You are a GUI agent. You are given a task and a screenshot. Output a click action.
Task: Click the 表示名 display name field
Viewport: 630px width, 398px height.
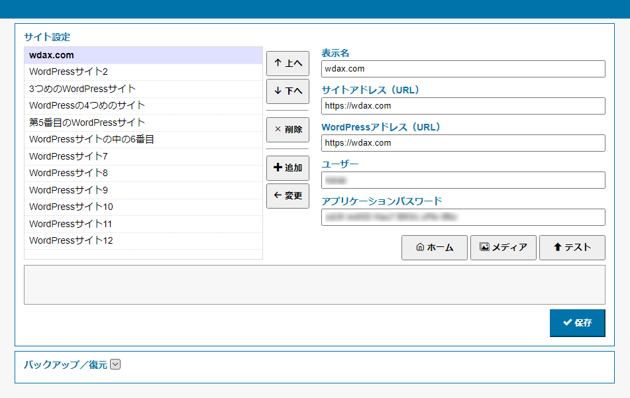(x=462, y=69)
